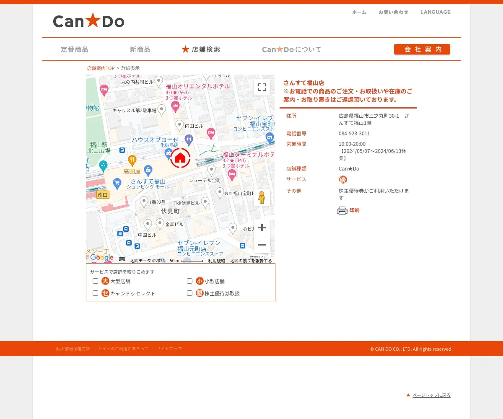503x419 pixels.
Task: Click the Can★Do logo
Action: pos(89,21)
